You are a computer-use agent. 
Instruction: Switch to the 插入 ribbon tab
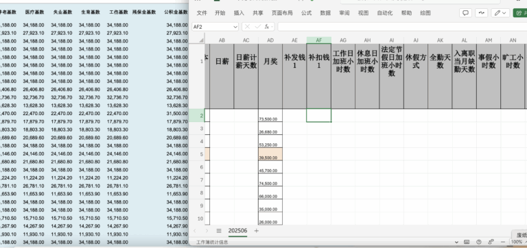pos(239,13)
